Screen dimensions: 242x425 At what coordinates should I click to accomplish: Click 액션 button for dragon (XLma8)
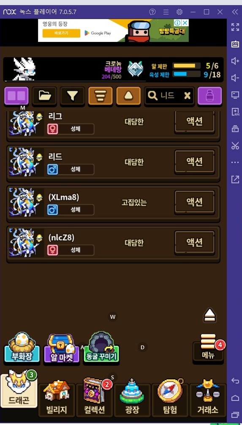[x=195, y=202]
